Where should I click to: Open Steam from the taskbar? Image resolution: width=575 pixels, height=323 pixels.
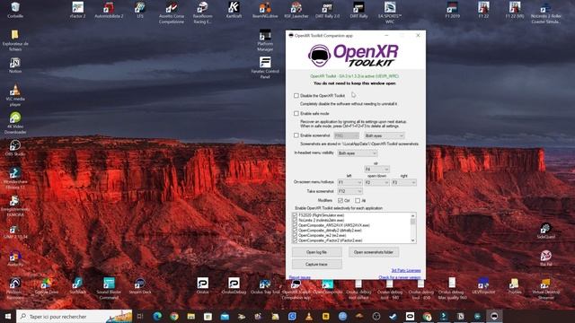pyautogui.click(x=394, y=317)
